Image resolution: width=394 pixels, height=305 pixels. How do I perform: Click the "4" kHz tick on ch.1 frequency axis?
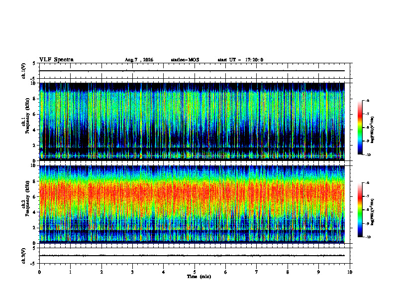[35, 130]
